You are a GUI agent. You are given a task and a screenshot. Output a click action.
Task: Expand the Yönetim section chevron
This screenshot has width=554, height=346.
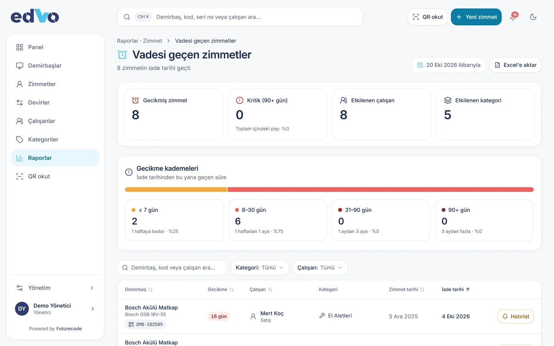(x=92, y=288)
